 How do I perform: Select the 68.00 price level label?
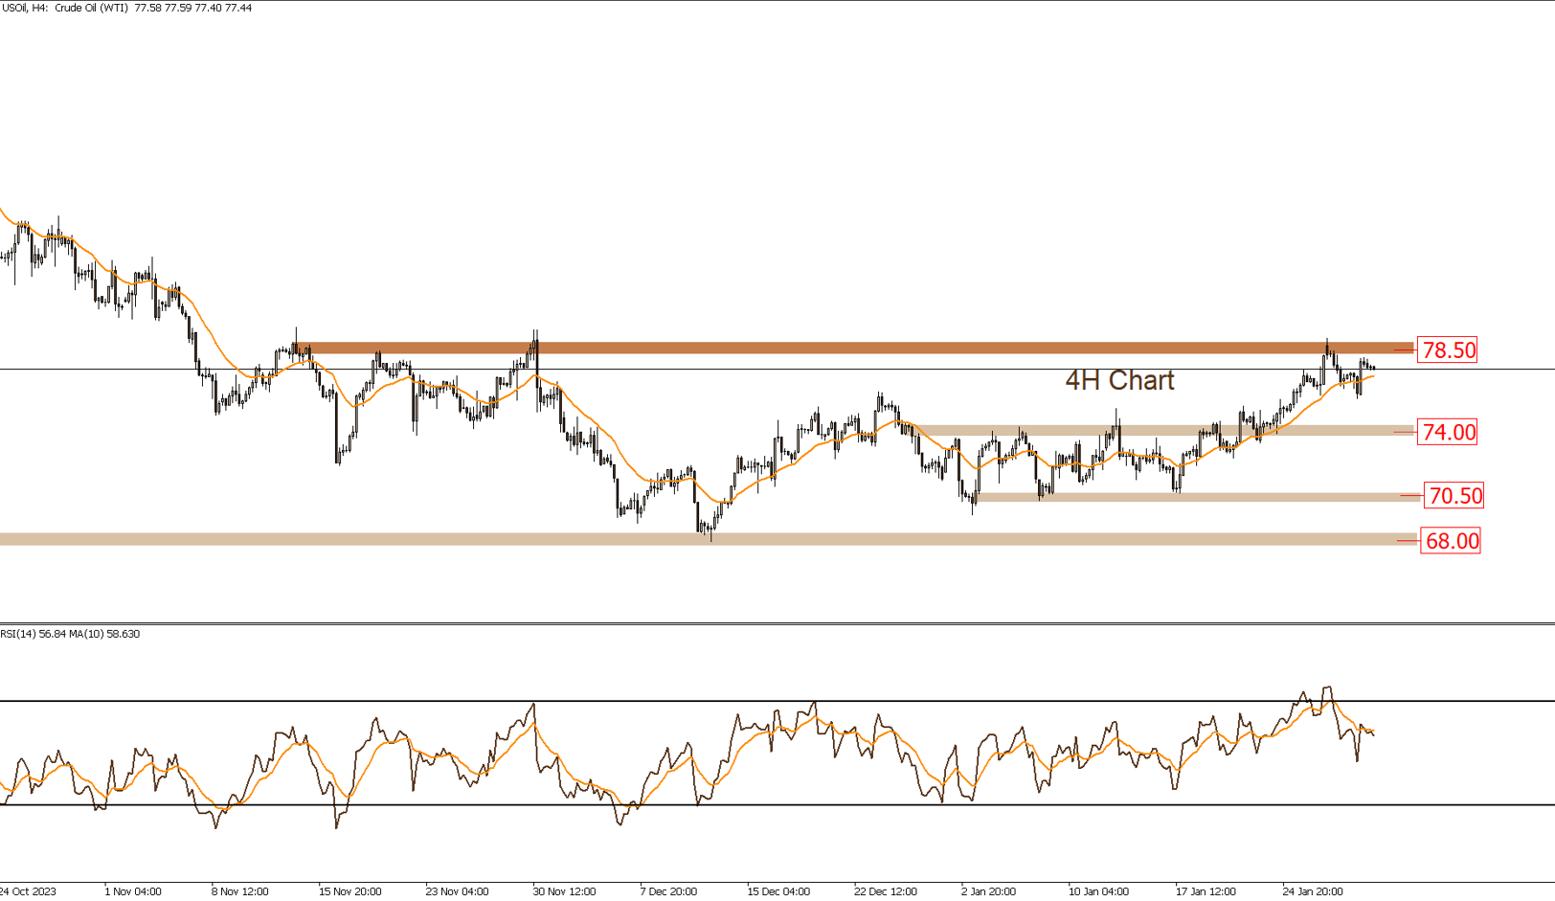(1452, 541)
